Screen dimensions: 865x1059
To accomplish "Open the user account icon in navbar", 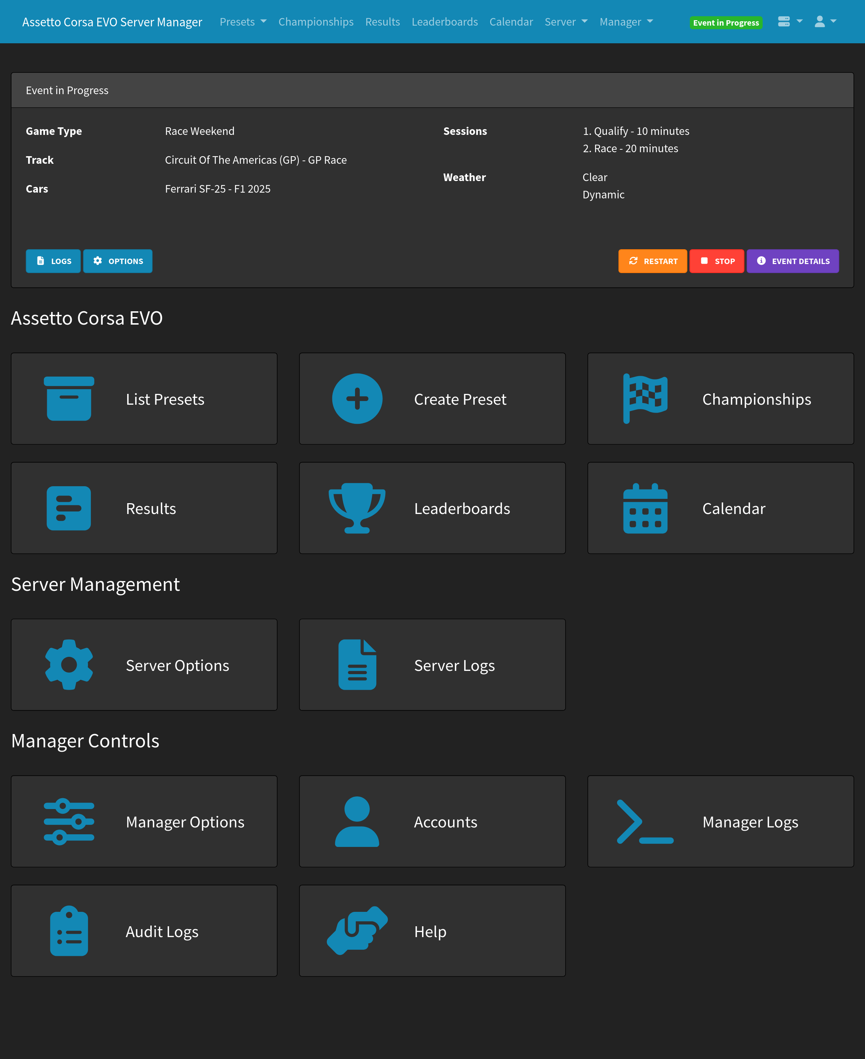I will [x=825, y=21].
